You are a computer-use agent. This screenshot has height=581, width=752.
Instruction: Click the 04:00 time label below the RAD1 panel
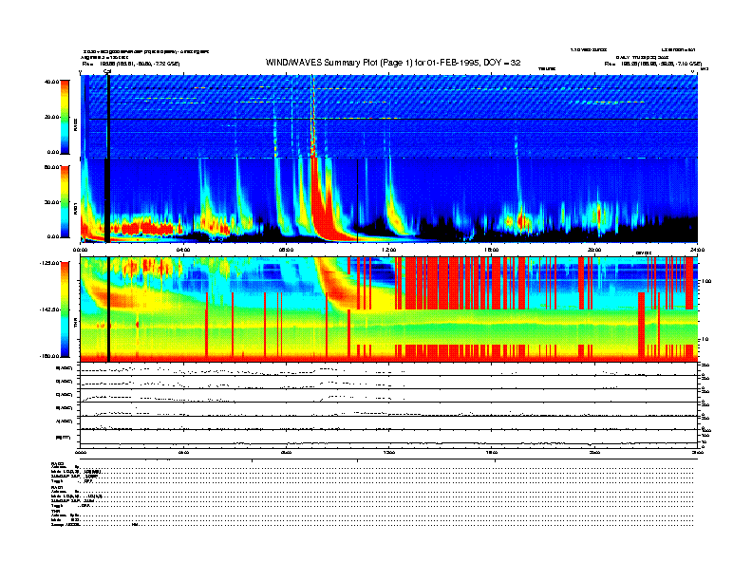tap(183, 250)
